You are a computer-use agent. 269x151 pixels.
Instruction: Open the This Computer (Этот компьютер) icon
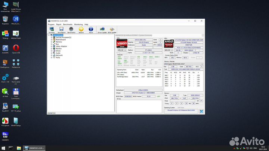tap(5, 7)
